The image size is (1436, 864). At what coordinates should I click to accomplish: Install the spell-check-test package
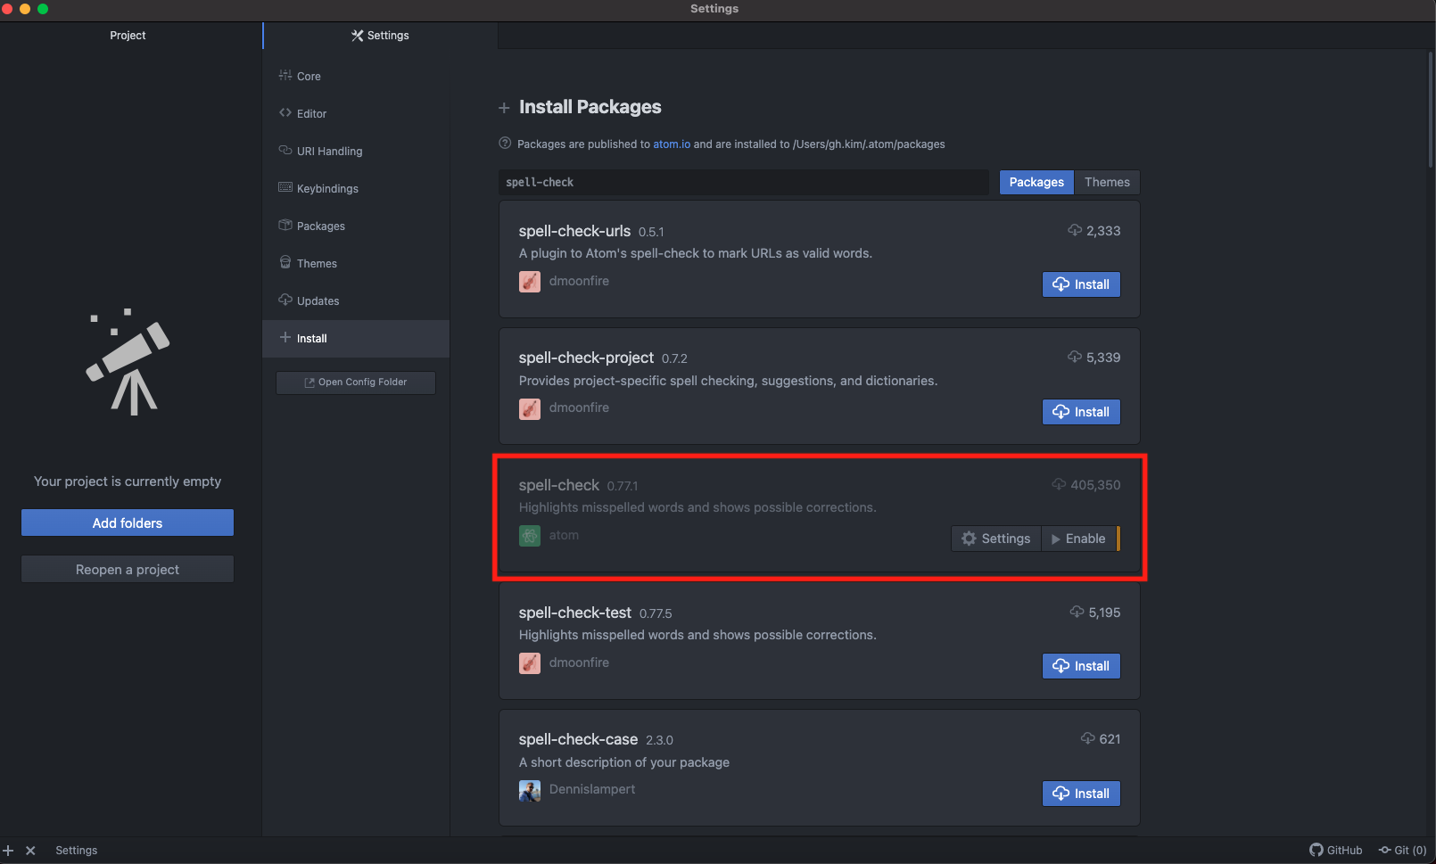(x=1081, y=666)
